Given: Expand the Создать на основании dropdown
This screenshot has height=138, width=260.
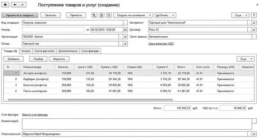Looking at the screenshot, I should (133, 15).
